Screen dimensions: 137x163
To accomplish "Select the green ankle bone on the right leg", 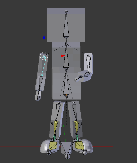I will click(77, 138).
